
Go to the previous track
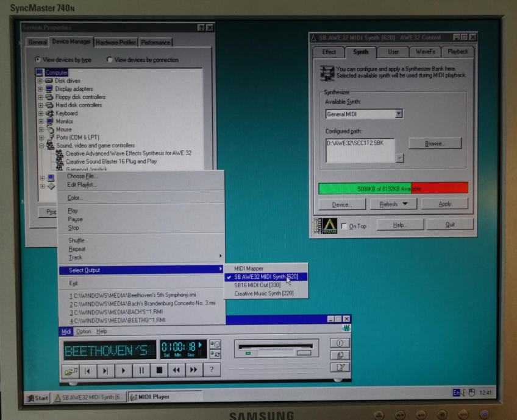pyautogui.click(x=88, y=369)
